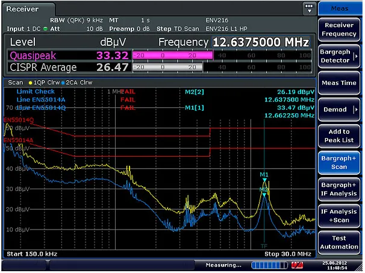Viewport: 365px width, 273px height.
Task: Toggle Bargraph+ IF Analysis mode
Action: pos(339,189)
